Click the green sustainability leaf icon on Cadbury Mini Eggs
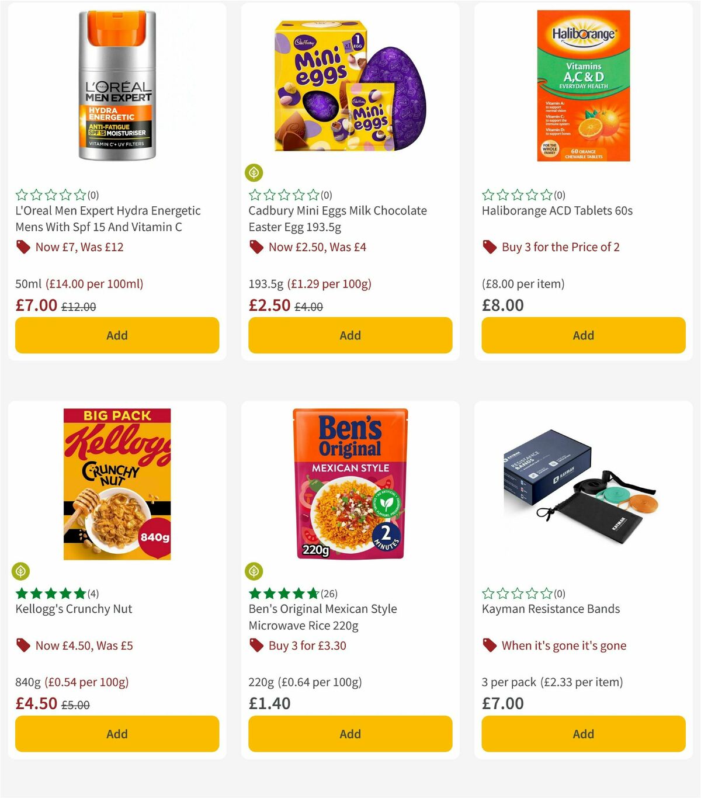The height and width of the screenshot is (798, 701). [255, 172]
